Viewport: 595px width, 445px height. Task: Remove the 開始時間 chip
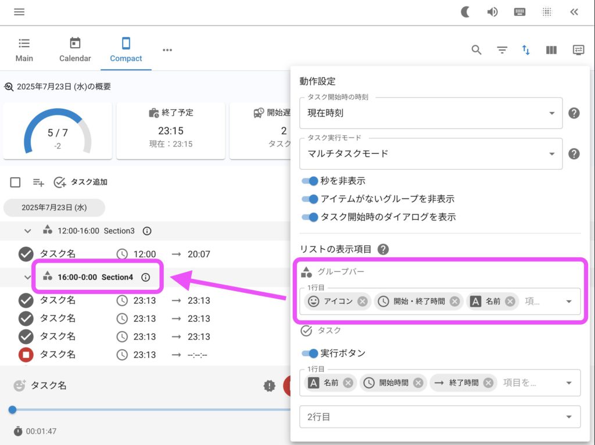pyautogui.click(x=418, y=383)
